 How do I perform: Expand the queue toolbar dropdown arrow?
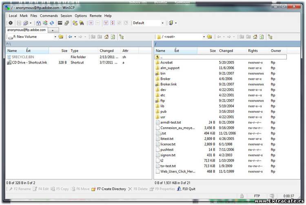pyautogui.click(x=31, y=23)
